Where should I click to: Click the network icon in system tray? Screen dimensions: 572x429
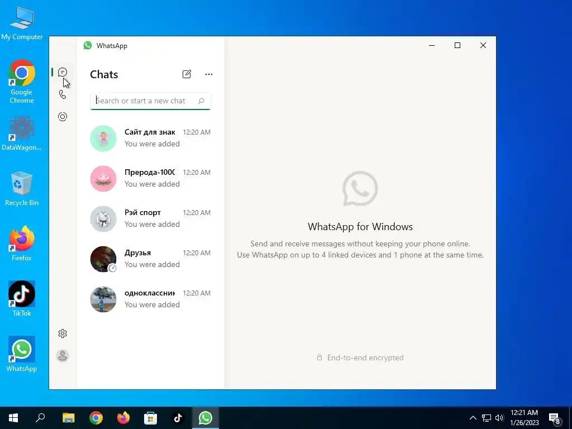click(487, 418)
